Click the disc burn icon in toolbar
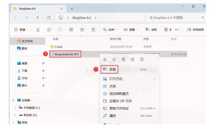 (x=166, y=30)
